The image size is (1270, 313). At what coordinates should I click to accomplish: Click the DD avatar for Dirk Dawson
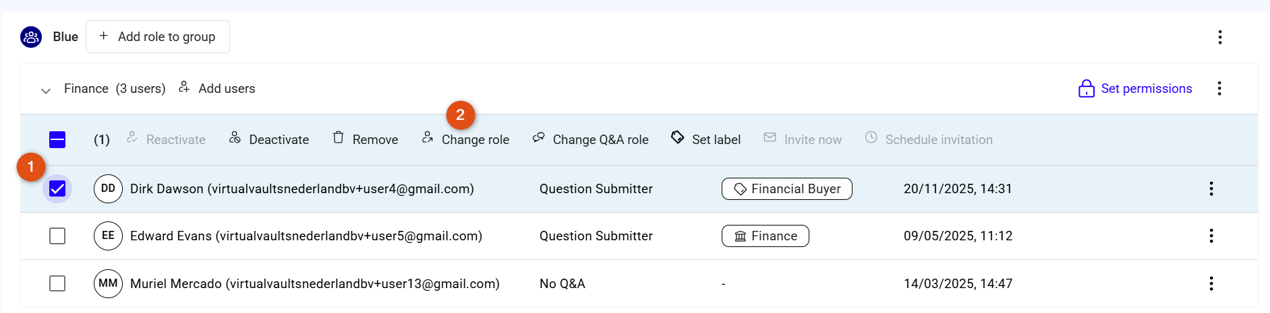click(x=108, y=189)
